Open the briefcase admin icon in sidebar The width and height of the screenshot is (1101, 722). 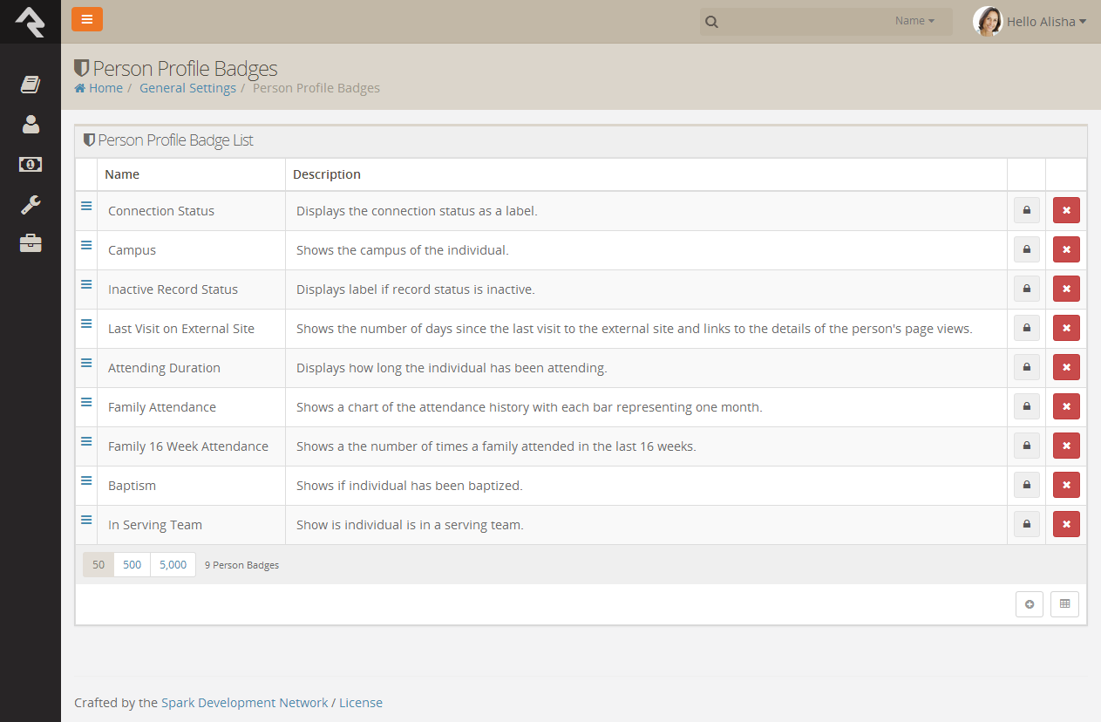pos(31,243)
